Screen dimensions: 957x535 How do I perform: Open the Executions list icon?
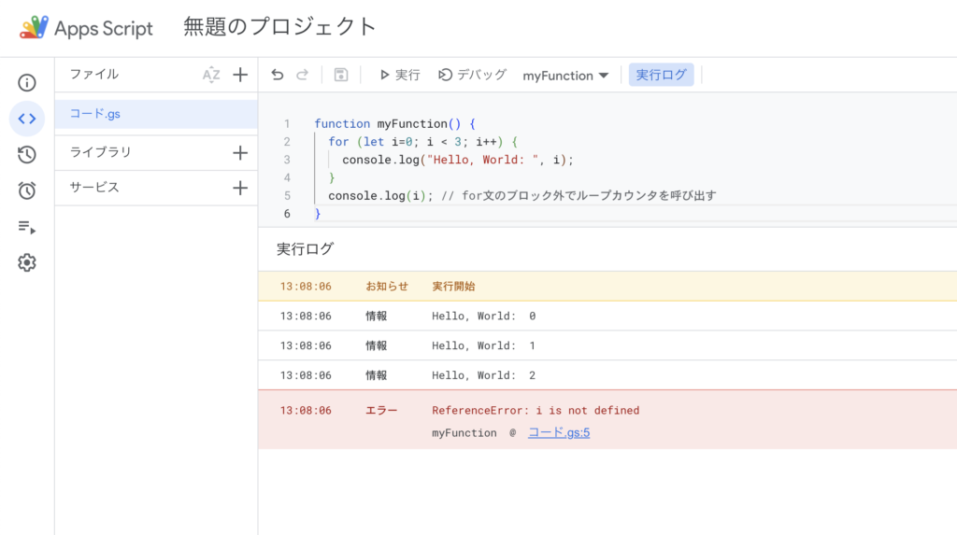27,227
